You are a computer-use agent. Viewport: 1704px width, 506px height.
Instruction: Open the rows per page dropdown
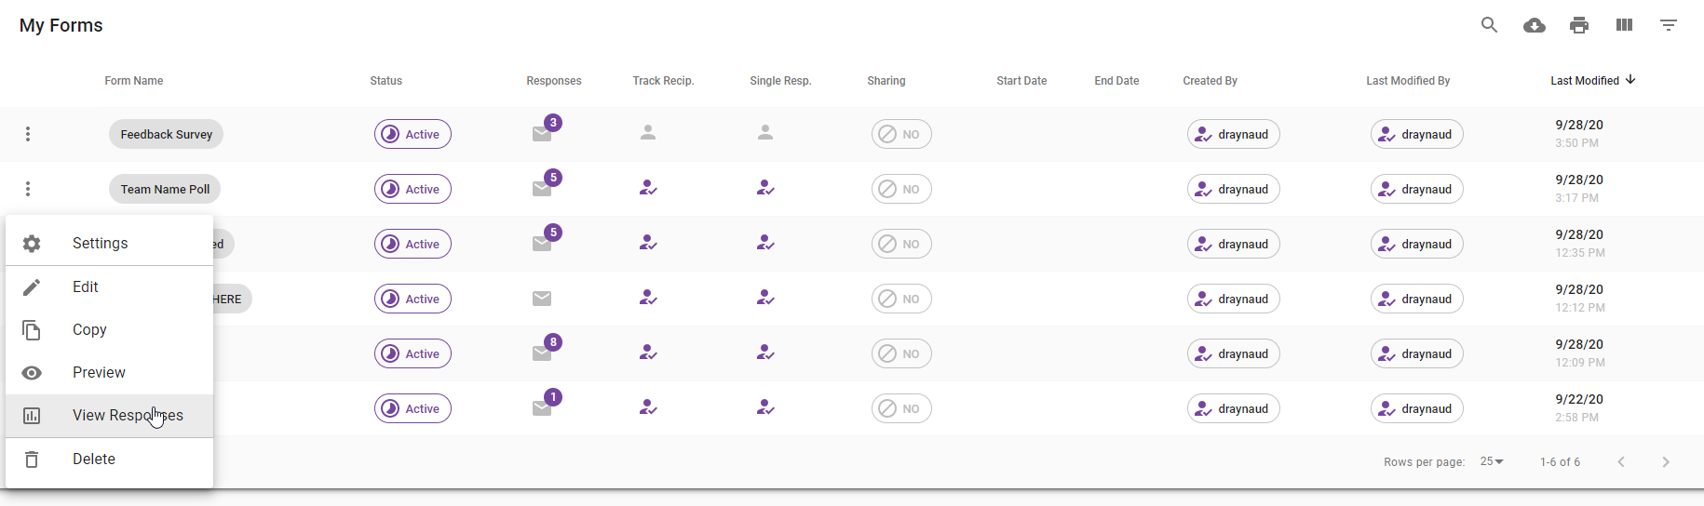pos(1492,461)
